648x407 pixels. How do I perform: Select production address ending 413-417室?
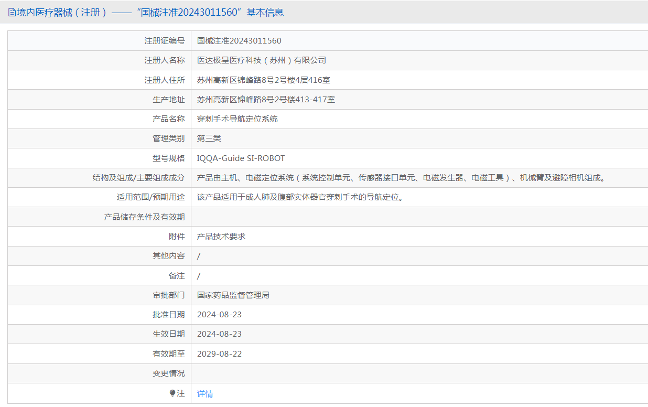266,99
